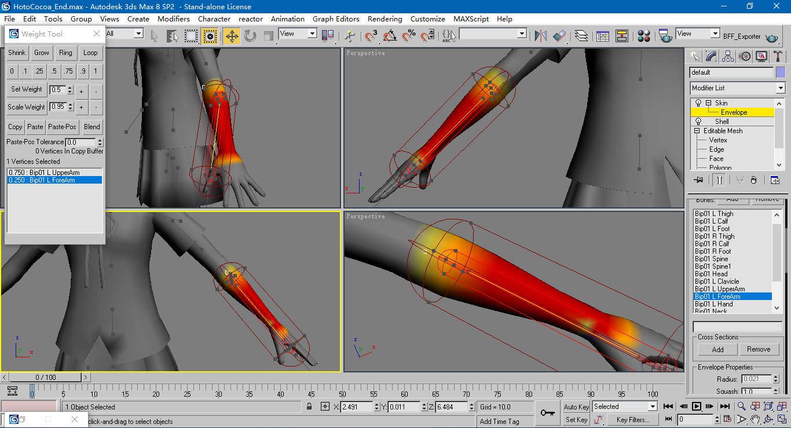This screenshot has height=428, width=791.
Task: Collapse the Editable Mesh tree node
Action: point(697,131)
